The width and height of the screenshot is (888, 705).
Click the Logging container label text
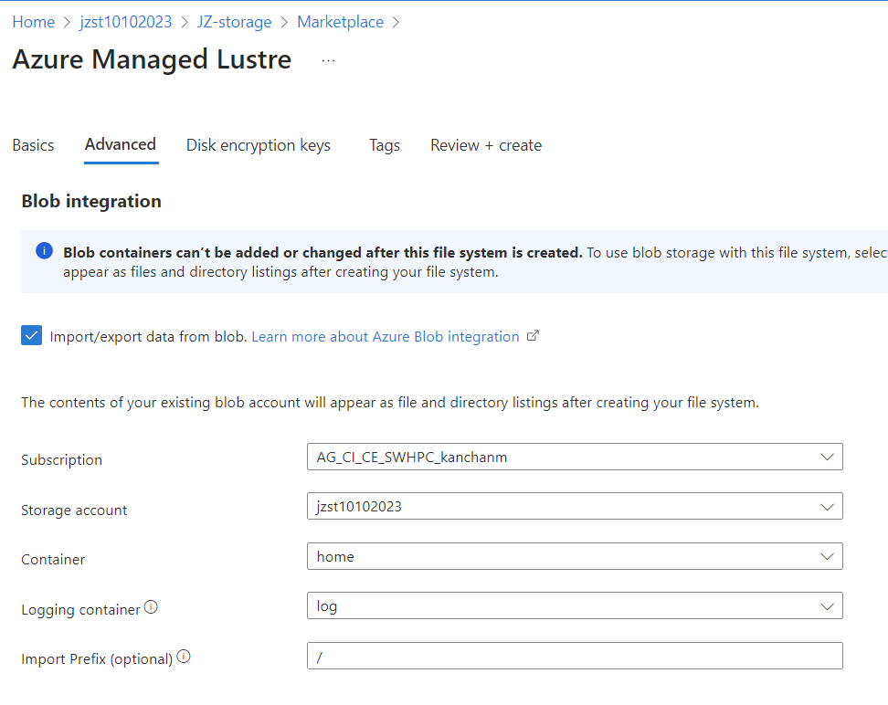(x=80, y=610)
